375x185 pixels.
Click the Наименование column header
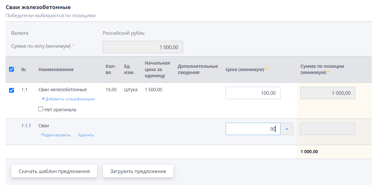pyautogui.click(x=56, y=69)
